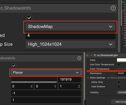Open help for the lower ShadowsInfo panel

pos(79,58)
